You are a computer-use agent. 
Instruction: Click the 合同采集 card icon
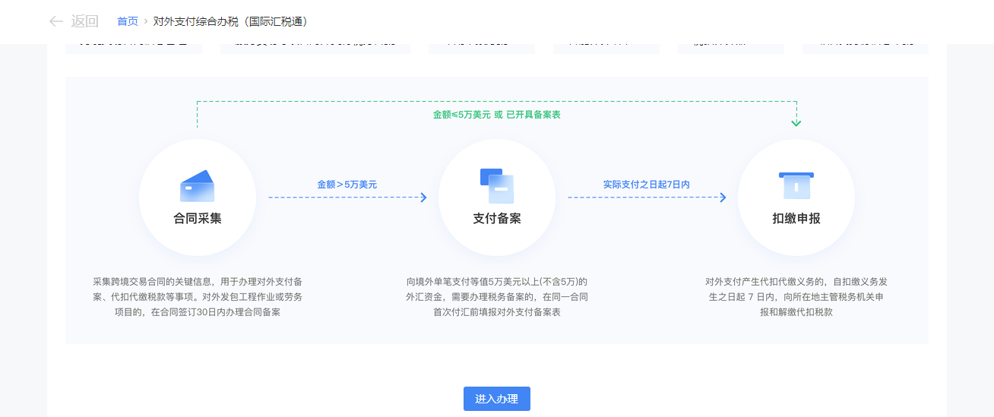pyautogui.click(x=197, y=186)
